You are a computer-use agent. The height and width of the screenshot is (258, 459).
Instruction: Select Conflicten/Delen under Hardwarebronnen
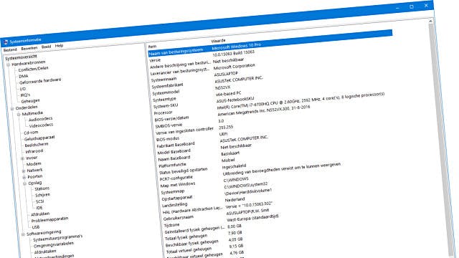click(33, 69)
